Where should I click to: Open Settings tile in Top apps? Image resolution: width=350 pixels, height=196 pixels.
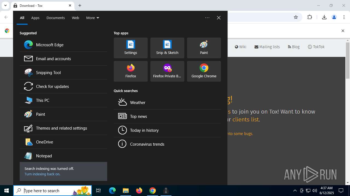point(131,48)
